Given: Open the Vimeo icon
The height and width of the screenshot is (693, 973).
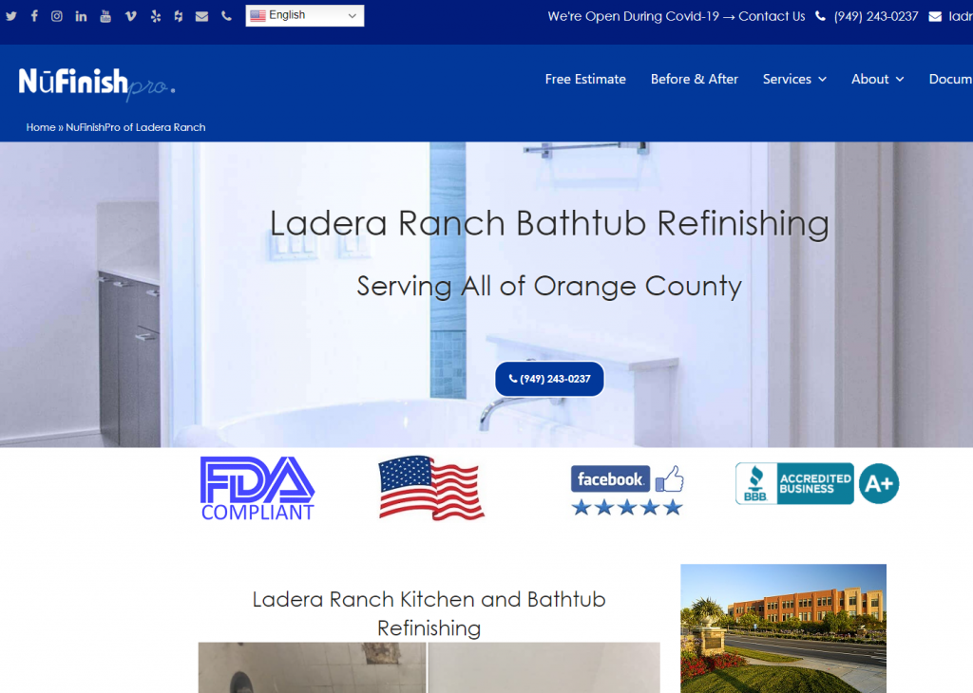Looking at the screenshot, I should point(130,16).
